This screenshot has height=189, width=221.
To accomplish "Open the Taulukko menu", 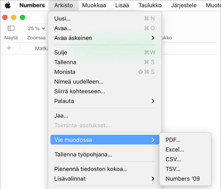I will point(150,5).
